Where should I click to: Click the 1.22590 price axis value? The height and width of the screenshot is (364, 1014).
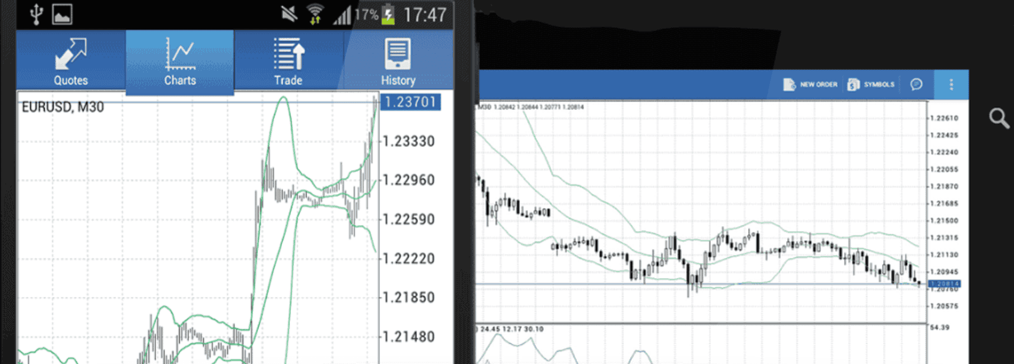click(x=409, y=219)
